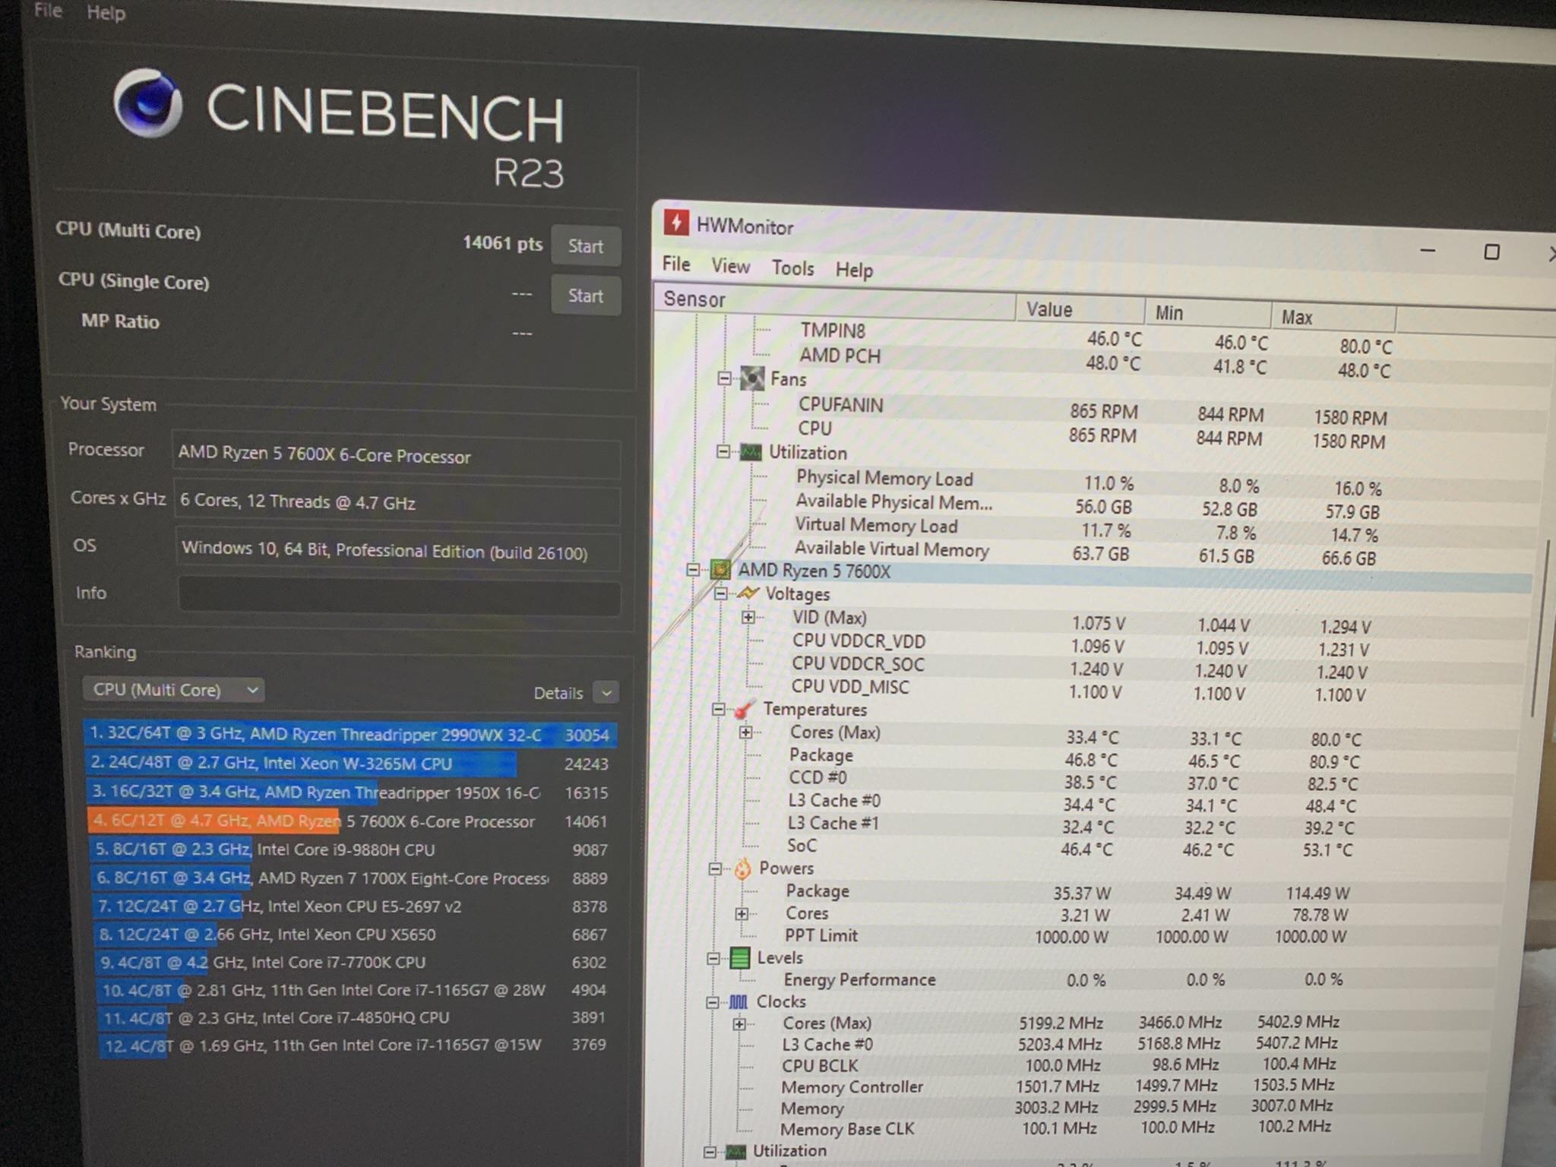The width and height of the screenshot is (1556, 1167).
Task: Select the highlighted Ryzen 5 7600X ranking row
Action: coord(350,821)
